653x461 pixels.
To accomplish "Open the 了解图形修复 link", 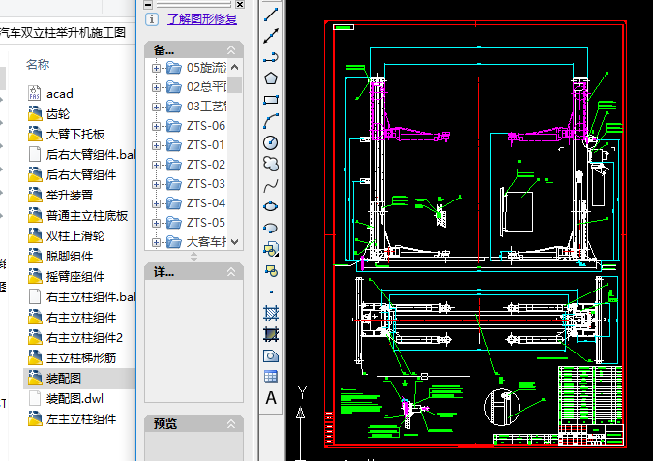I will (201, 18).
